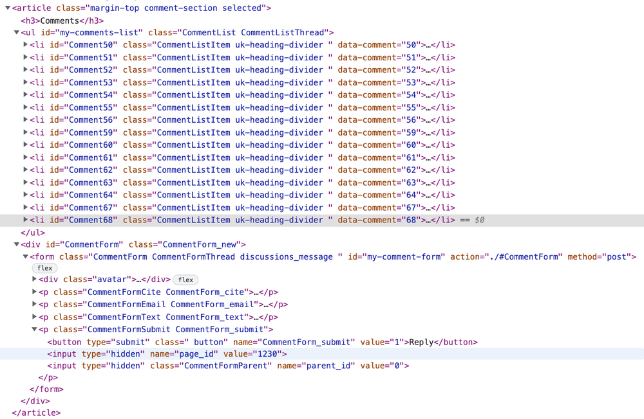Screen dimensions: 644x419
Task: Expand the CommentFormEmail paragraph node
Action: (x=35, y=305)
